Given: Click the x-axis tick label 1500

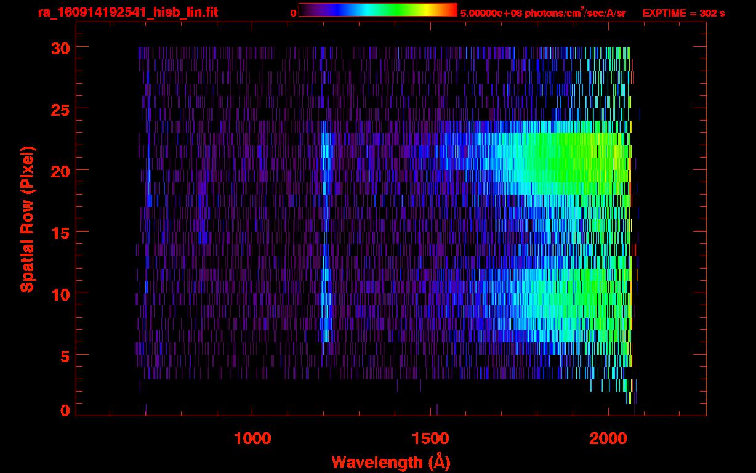Looking at the screenshot, I should pyautogui.click(x=430, y=439).
